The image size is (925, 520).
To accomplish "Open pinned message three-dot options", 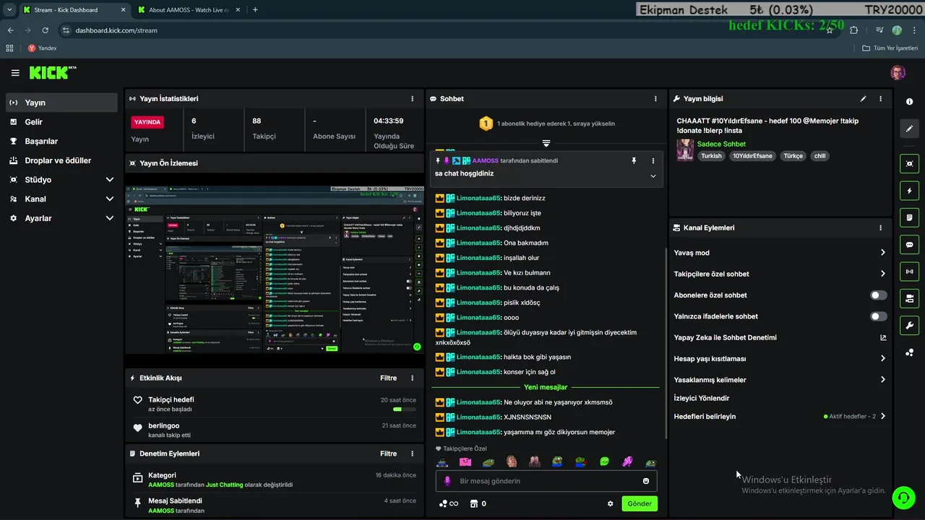I will point(653,161).
